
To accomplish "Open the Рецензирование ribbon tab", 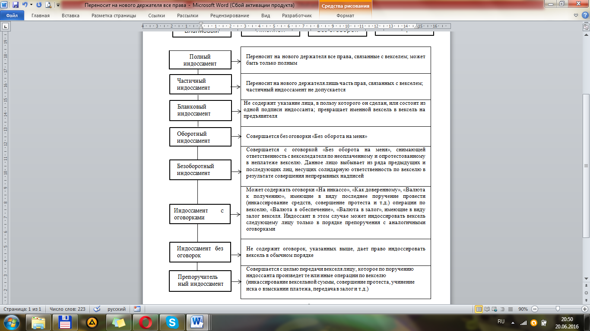I will [229, 16].
